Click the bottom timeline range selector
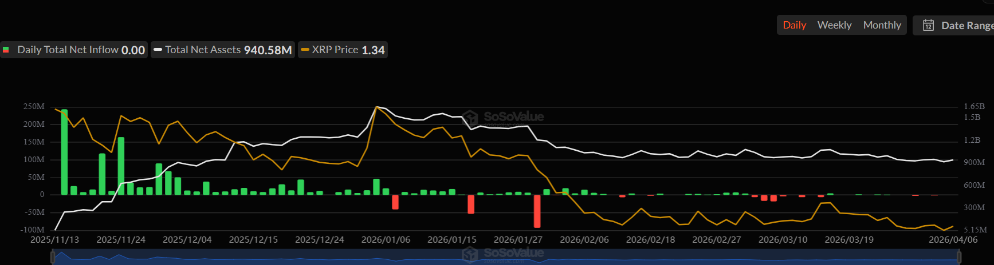 pos(506,257)
